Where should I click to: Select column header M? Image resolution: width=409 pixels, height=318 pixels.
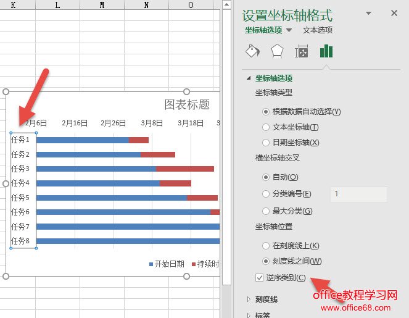102,5
